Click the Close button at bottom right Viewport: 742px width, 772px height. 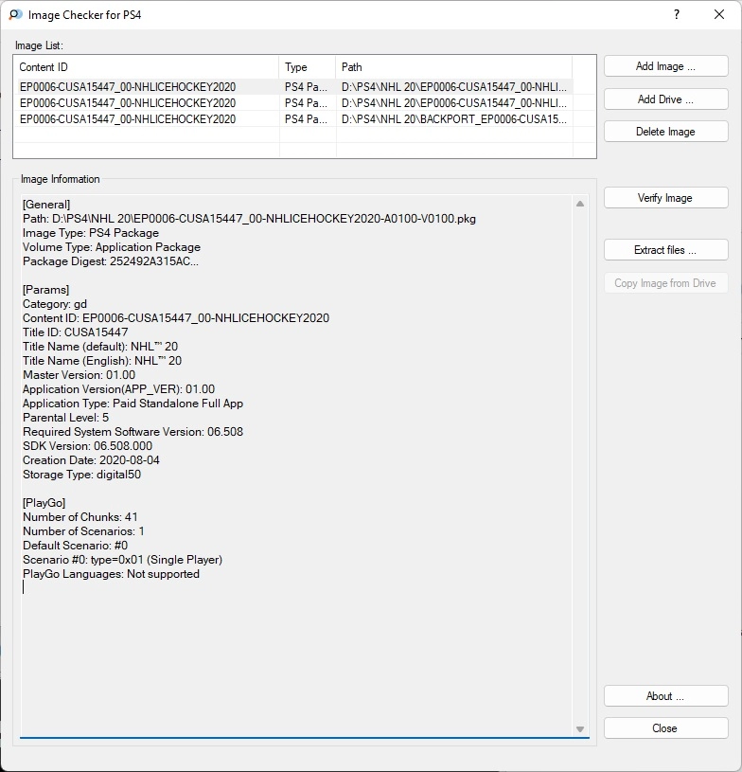pyautogui.click(x=665, y=728)
